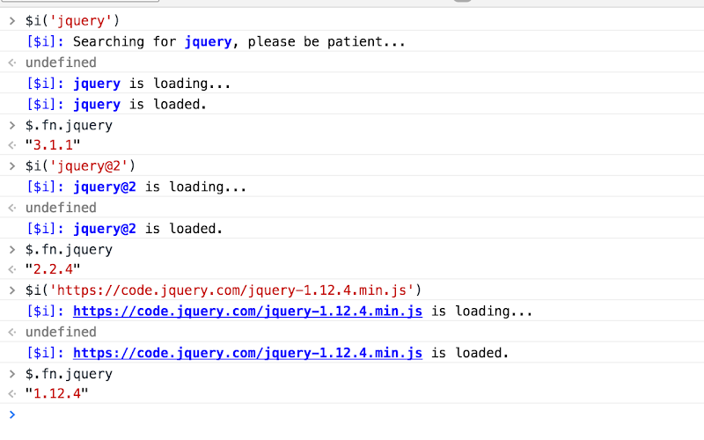This screenshot has width=704, height=440.
Task: Click the "jquery@2 is loaded." log line
Action: coord(124,229)
